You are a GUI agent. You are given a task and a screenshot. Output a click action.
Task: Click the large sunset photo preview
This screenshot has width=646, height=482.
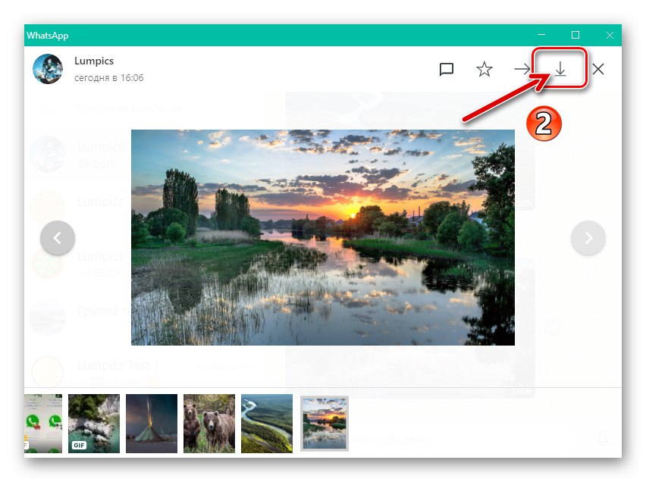323,237
